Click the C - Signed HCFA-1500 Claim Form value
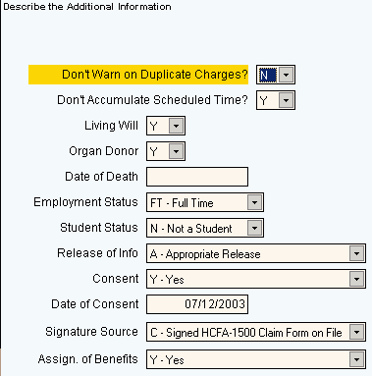Image resolution: width=372 pixels, height=376 pixels. coord(248,333)
